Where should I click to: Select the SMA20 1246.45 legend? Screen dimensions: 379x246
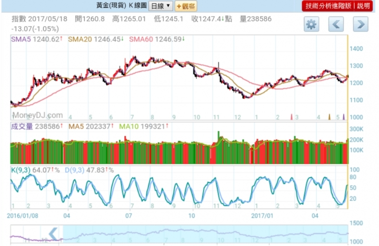[x=96, y=39]
